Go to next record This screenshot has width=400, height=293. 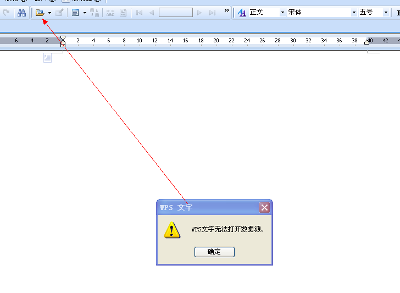coord(199,13)
